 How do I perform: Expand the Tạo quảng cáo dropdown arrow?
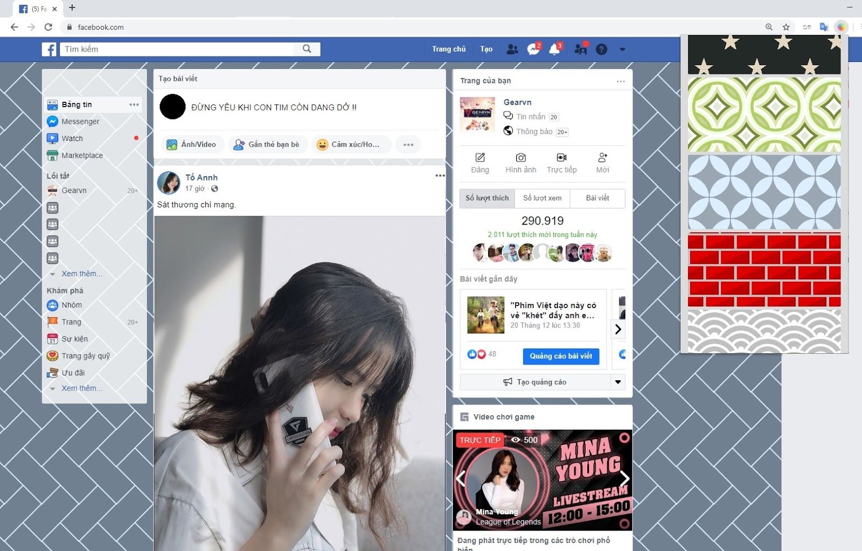(x=618, y=381)
